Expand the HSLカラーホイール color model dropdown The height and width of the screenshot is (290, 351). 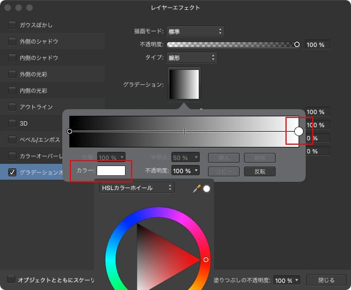click(x=136, y=187)
